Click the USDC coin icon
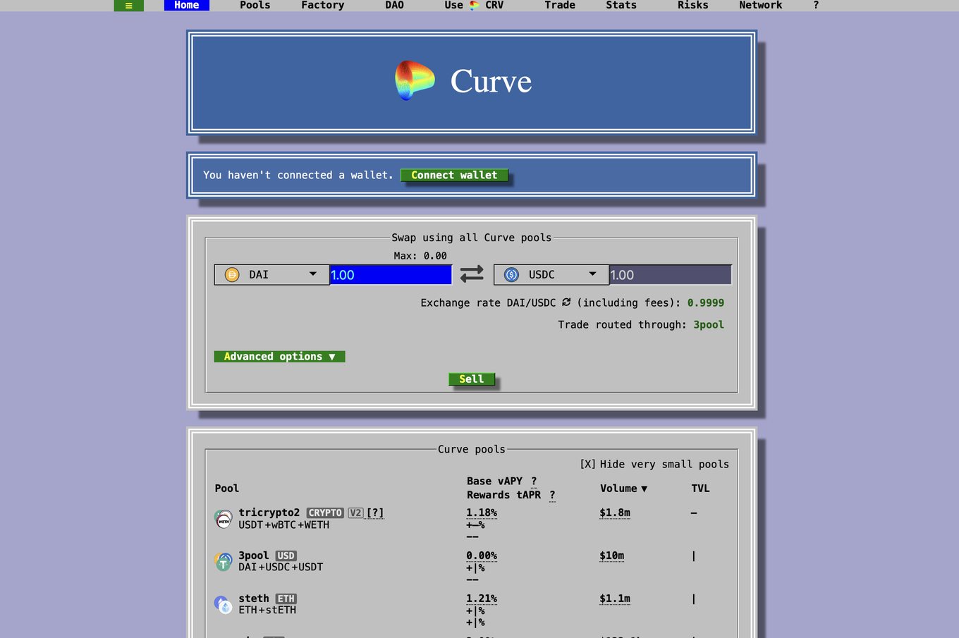959x638 pixels. (x=512, y=275)
